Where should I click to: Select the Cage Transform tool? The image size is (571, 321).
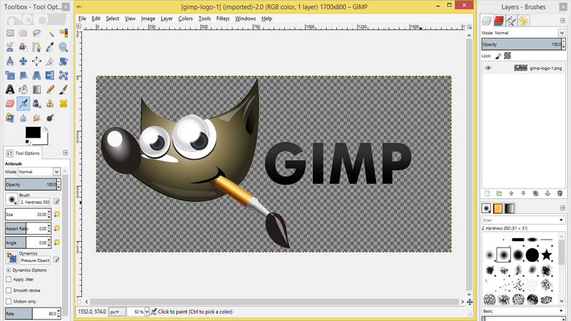point(64,76)
